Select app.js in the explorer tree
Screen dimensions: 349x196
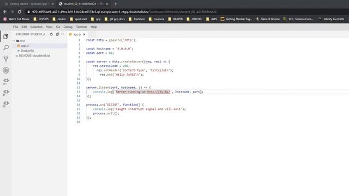pyautogui.click(x=25, y=46)
